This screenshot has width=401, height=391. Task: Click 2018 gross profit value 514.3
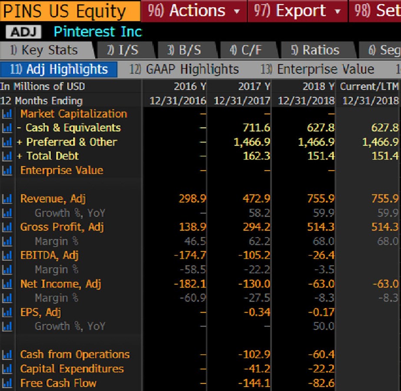[x=321, y=227]
